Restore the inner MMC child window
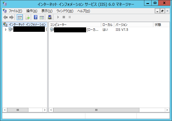 click(162, 11)
